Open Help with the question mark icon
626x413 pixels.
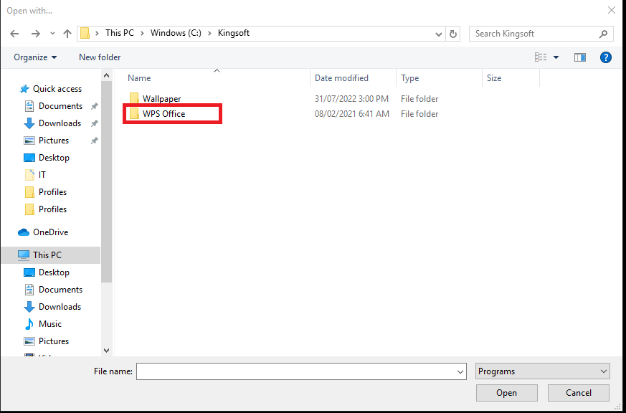click(x=606, y=57)
